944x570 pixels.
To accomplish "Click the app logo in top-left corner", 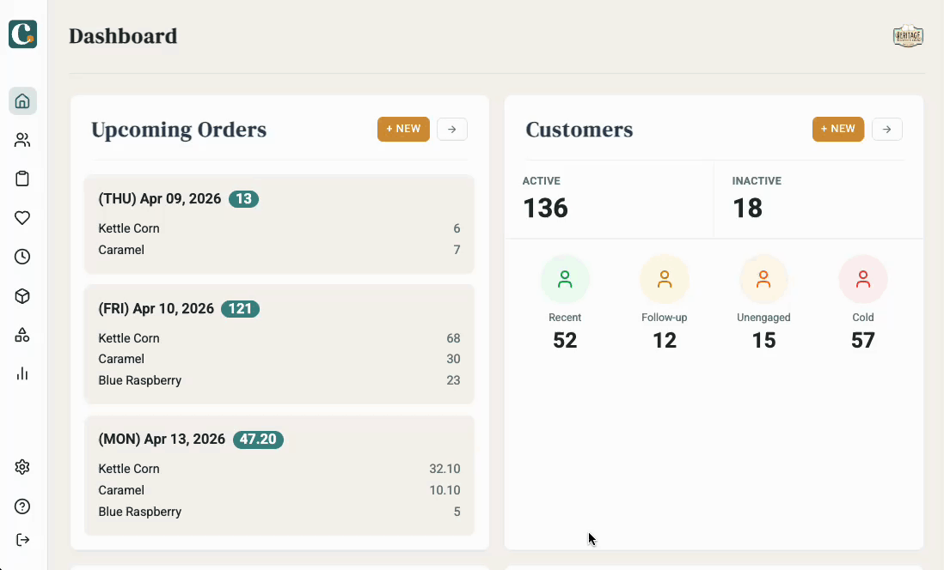I will point(22,34).
